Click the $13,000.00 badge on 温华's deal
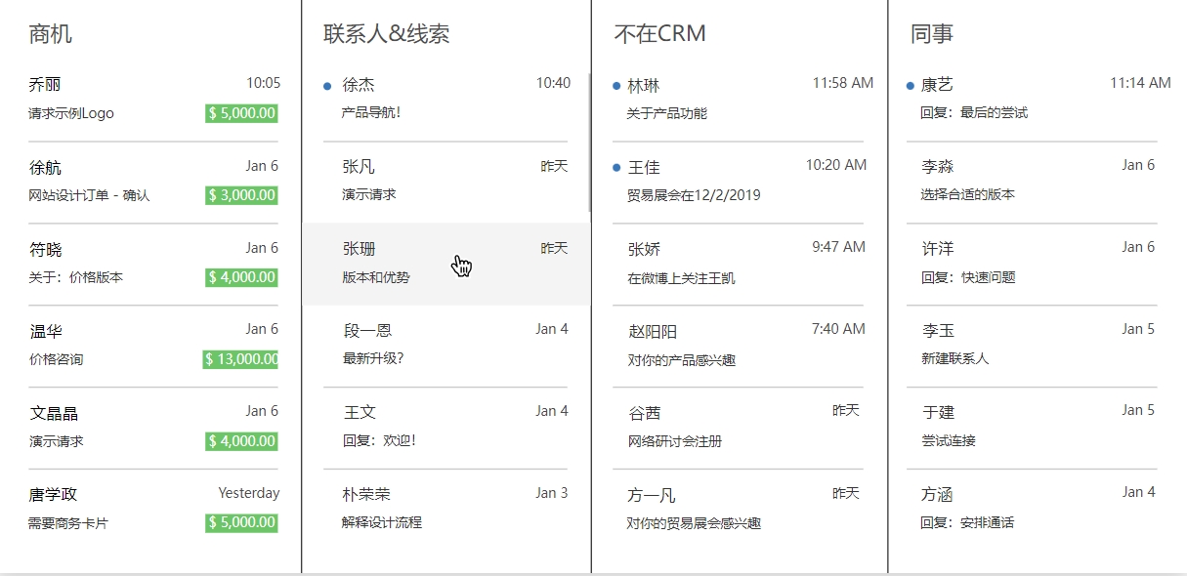The height and width of the screenshot is (576, 1187). [237, 359]
